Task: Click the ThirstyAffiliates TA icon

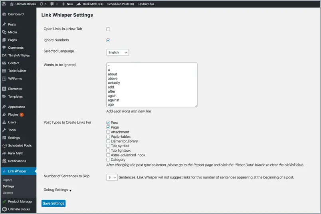Action: pyautogui.click(x=4, y=55)
